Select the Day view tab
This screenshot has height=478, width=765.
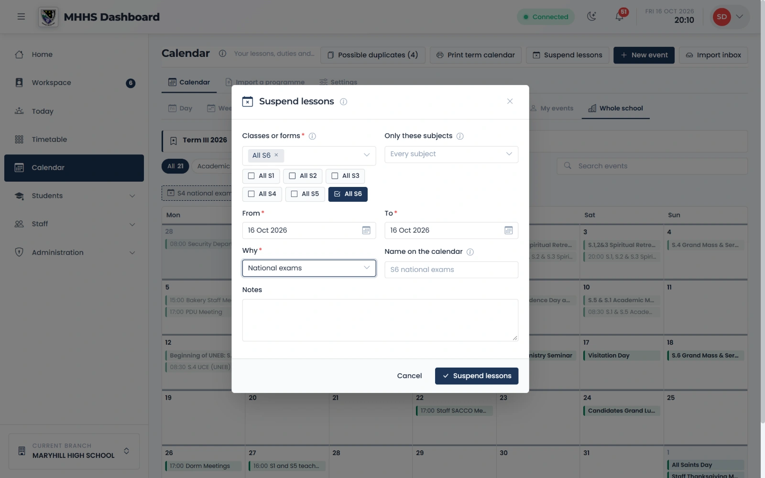click(180, 109)
